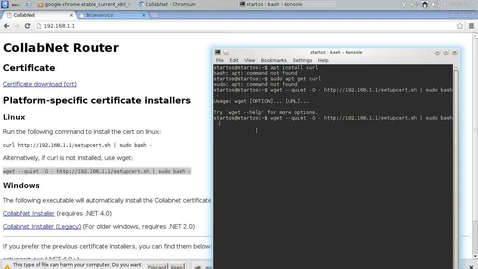Minimize the Konsole window

click(x=437, y=52)
